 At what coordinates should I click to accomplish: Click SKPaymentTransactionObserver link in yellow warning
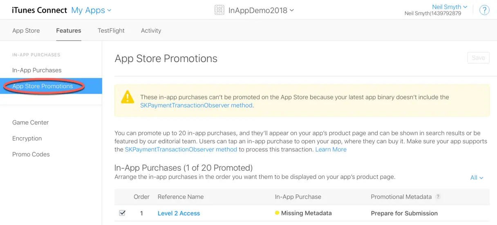[196, 105]
